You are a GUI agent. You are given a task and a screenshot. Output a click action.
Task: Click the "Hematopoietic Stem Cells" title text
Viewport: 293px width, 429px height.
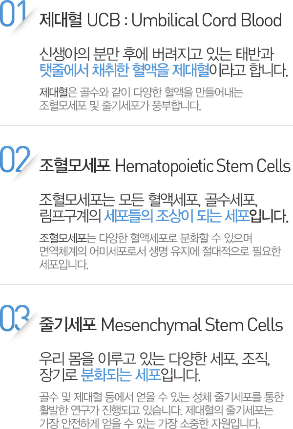pyautogui.click(x=203, y=166)
